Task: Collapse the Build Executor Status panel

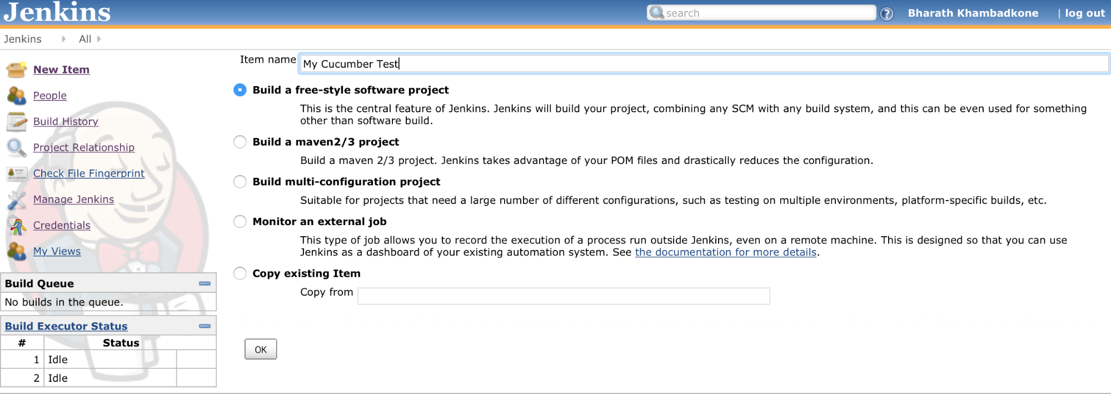Action: click(205, 326)
